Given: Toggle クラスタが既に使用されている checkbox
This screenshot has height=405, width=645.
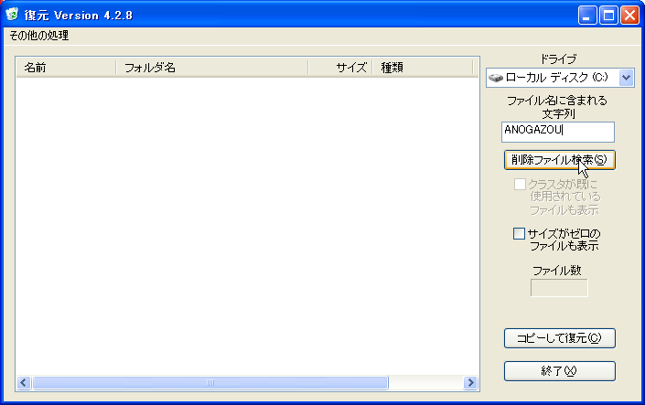Looking at the screenshot, I should (520, 185).
